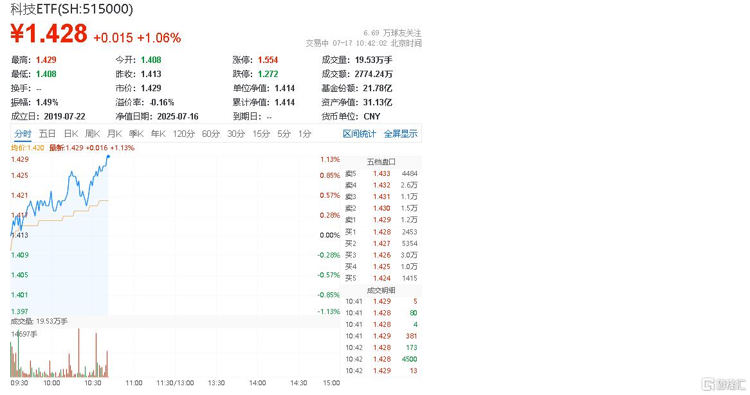Click the change value +0.015 +1.06%
The width and height of the screenshot is (750, 395).
coord(137,38)
